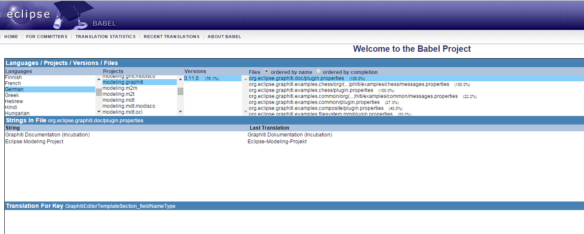
Task: Click down arrow of Files list scrollbar
Action: pos(245,112)
